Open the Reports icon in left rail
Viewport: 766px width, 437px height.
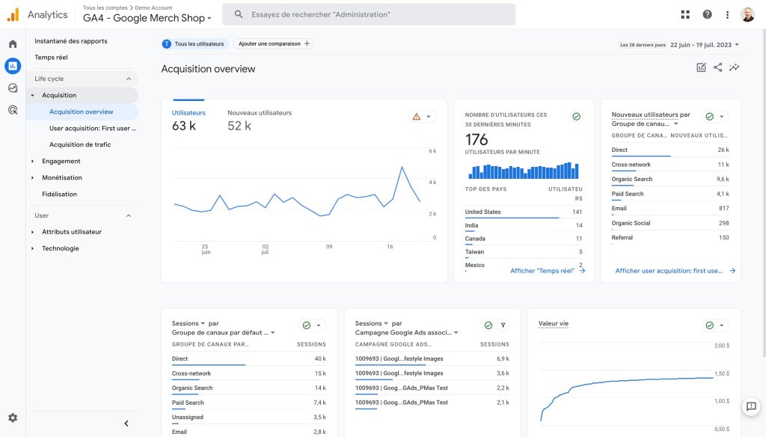pyautogui.click(x=13, y=66)
